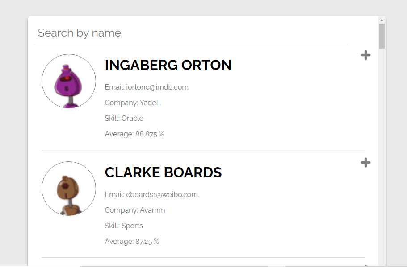This screenshot has width=407, height=267.
Task: Click the Company: Avamm line
Action: (135, 210)
